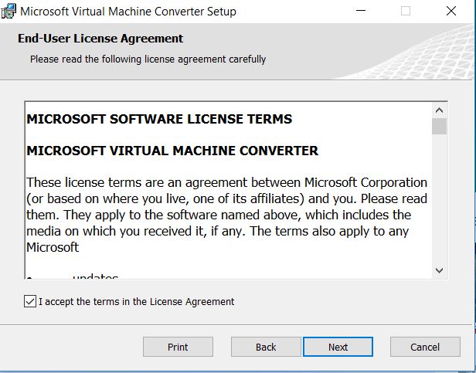Click the "End-User License Agreement" heading
Image resolution: width=476 pixels, height=373 pixels.
(x=100, y=39)
